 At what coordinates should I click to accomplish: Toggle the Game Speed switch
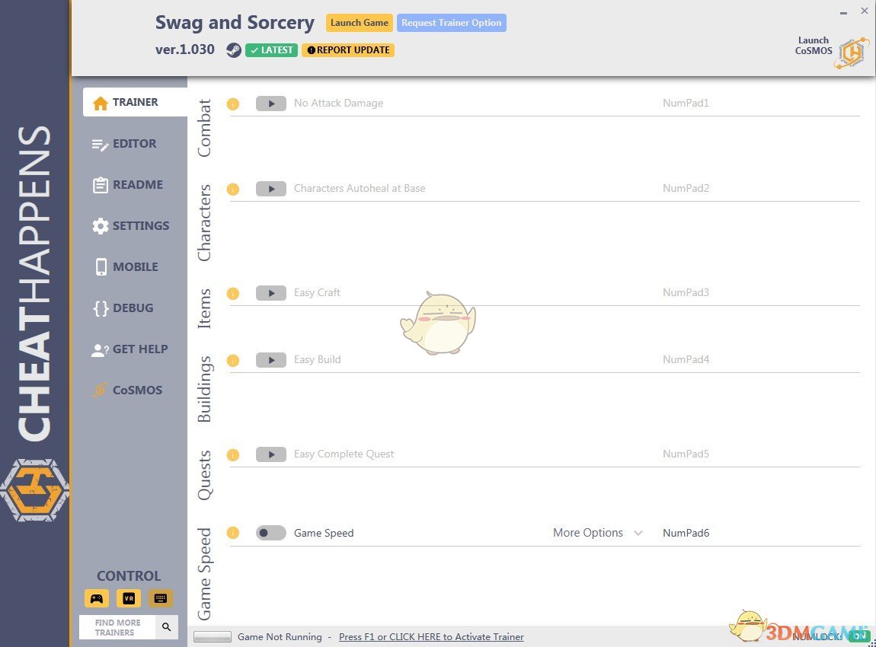point(271,533)
